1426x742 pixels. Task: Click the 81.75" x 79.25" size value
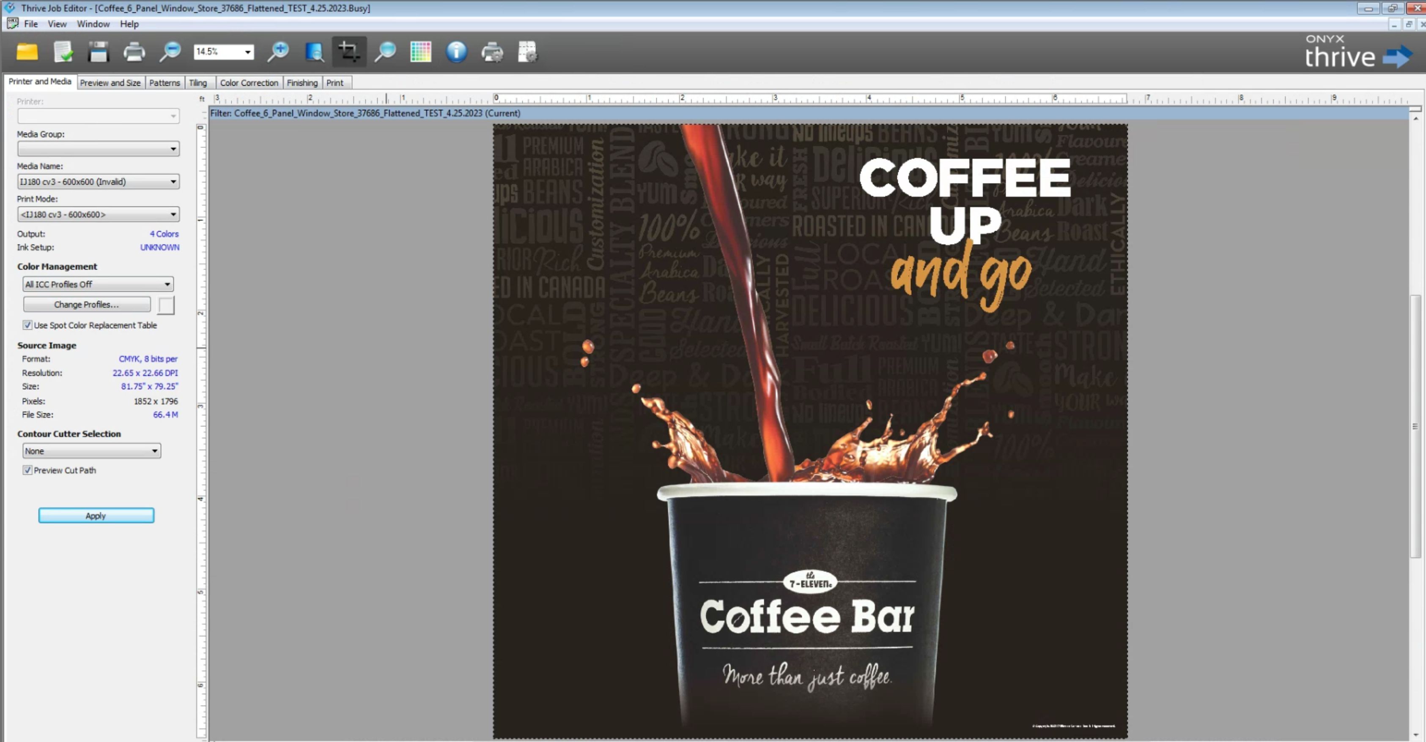tap(149, 386)
